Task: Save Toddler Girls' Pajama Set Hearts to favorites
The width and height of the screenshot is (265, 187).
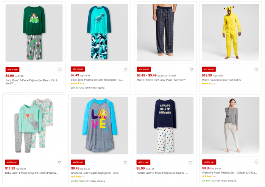Action: (191, 162)
